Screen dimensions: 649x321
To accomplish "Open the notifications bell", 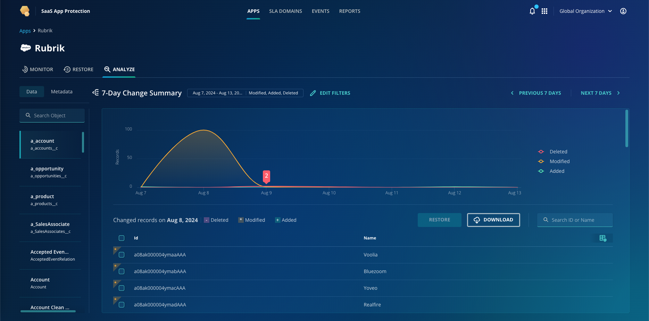I will 532,11.
